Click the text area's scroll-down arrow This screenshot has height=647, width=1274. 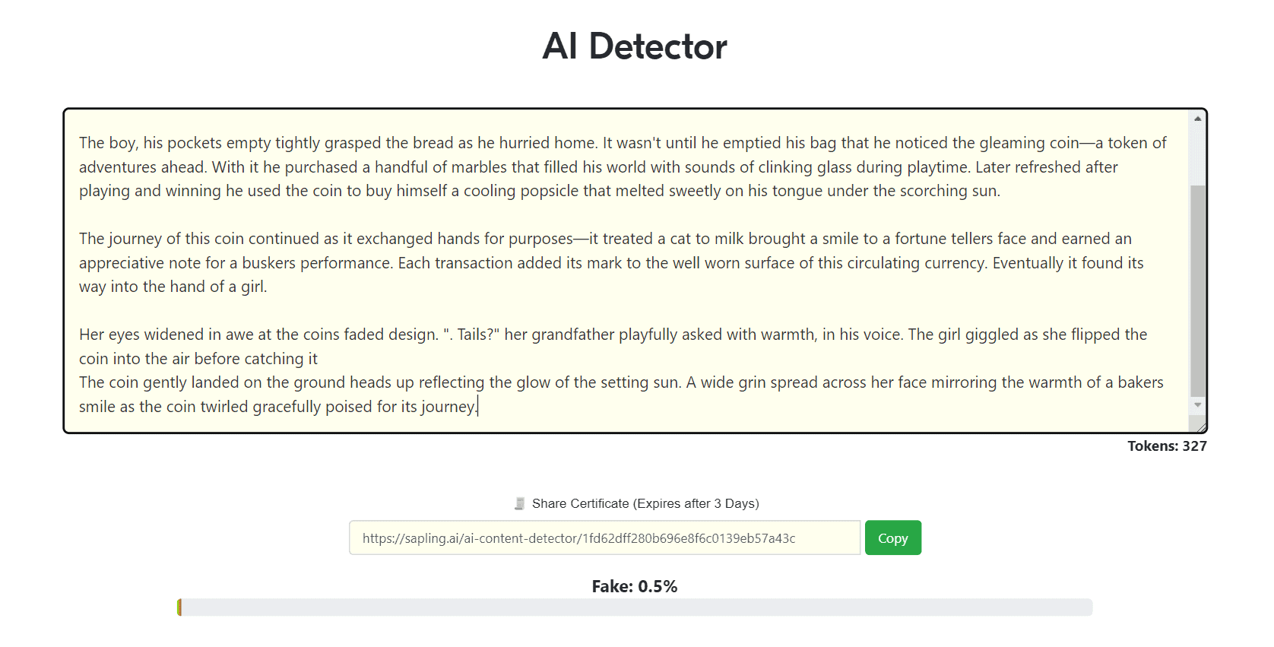1197,405
